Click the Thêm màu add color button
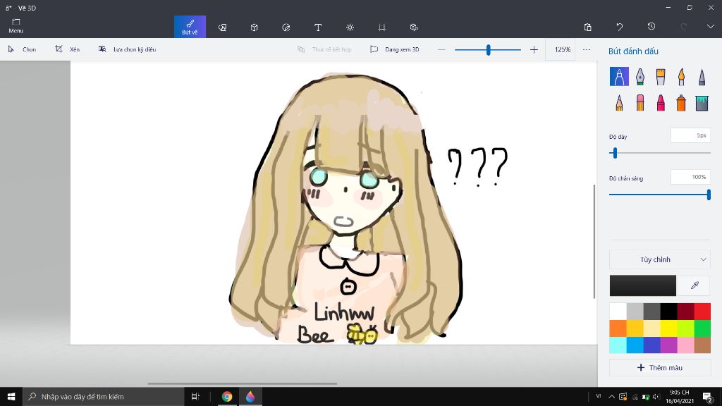Screen dimensions: 722x406 660,367
